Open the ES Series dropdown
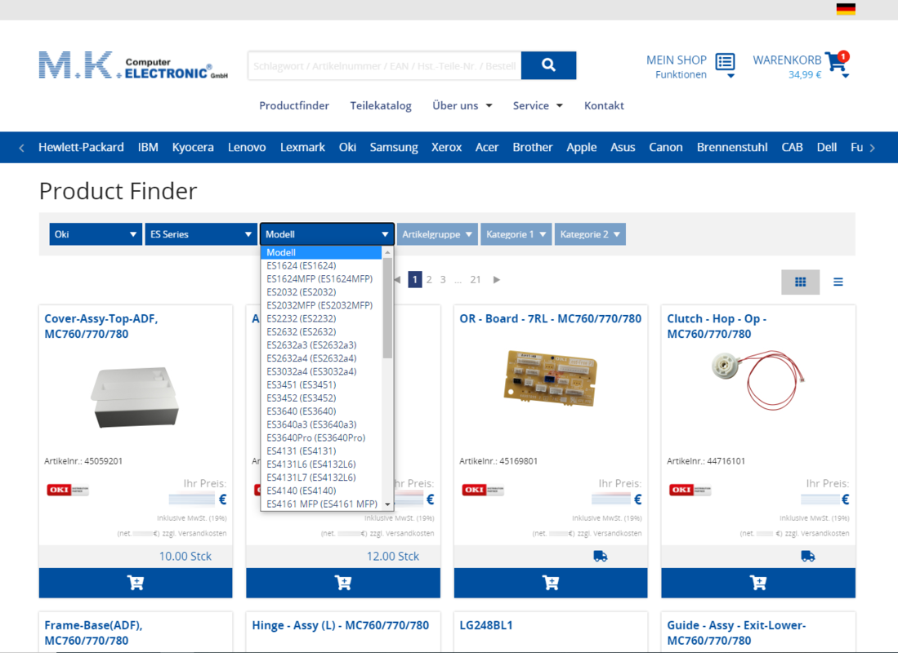898x653 pixels. [x=200, y=234]
